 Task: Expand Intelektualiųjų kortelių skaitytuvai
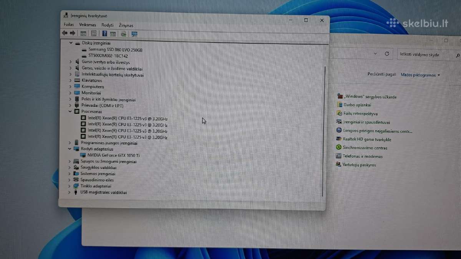[x=70, y=74]
